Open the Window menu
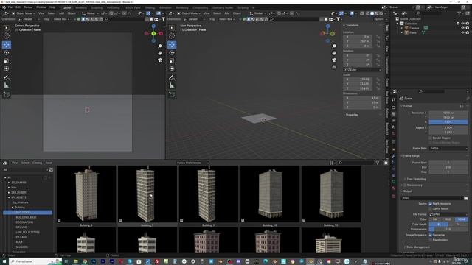Viewport: 472px width, 265px height. point(41,7)
